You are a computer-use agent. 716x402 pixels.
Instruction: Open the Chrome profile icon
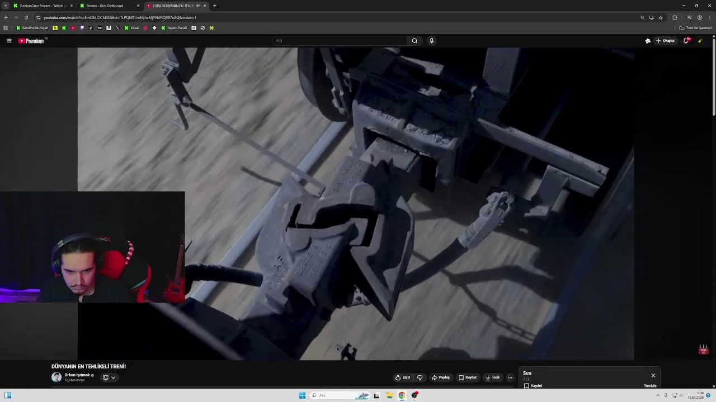(x=699, y=17)
